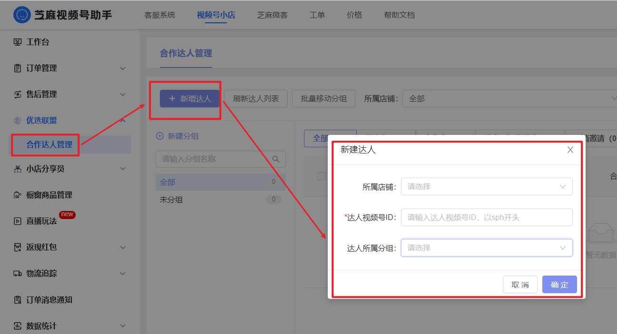Expand the 订单管理 menu chevron
Viewport: 617px width, 334px height.
point(123,68)
